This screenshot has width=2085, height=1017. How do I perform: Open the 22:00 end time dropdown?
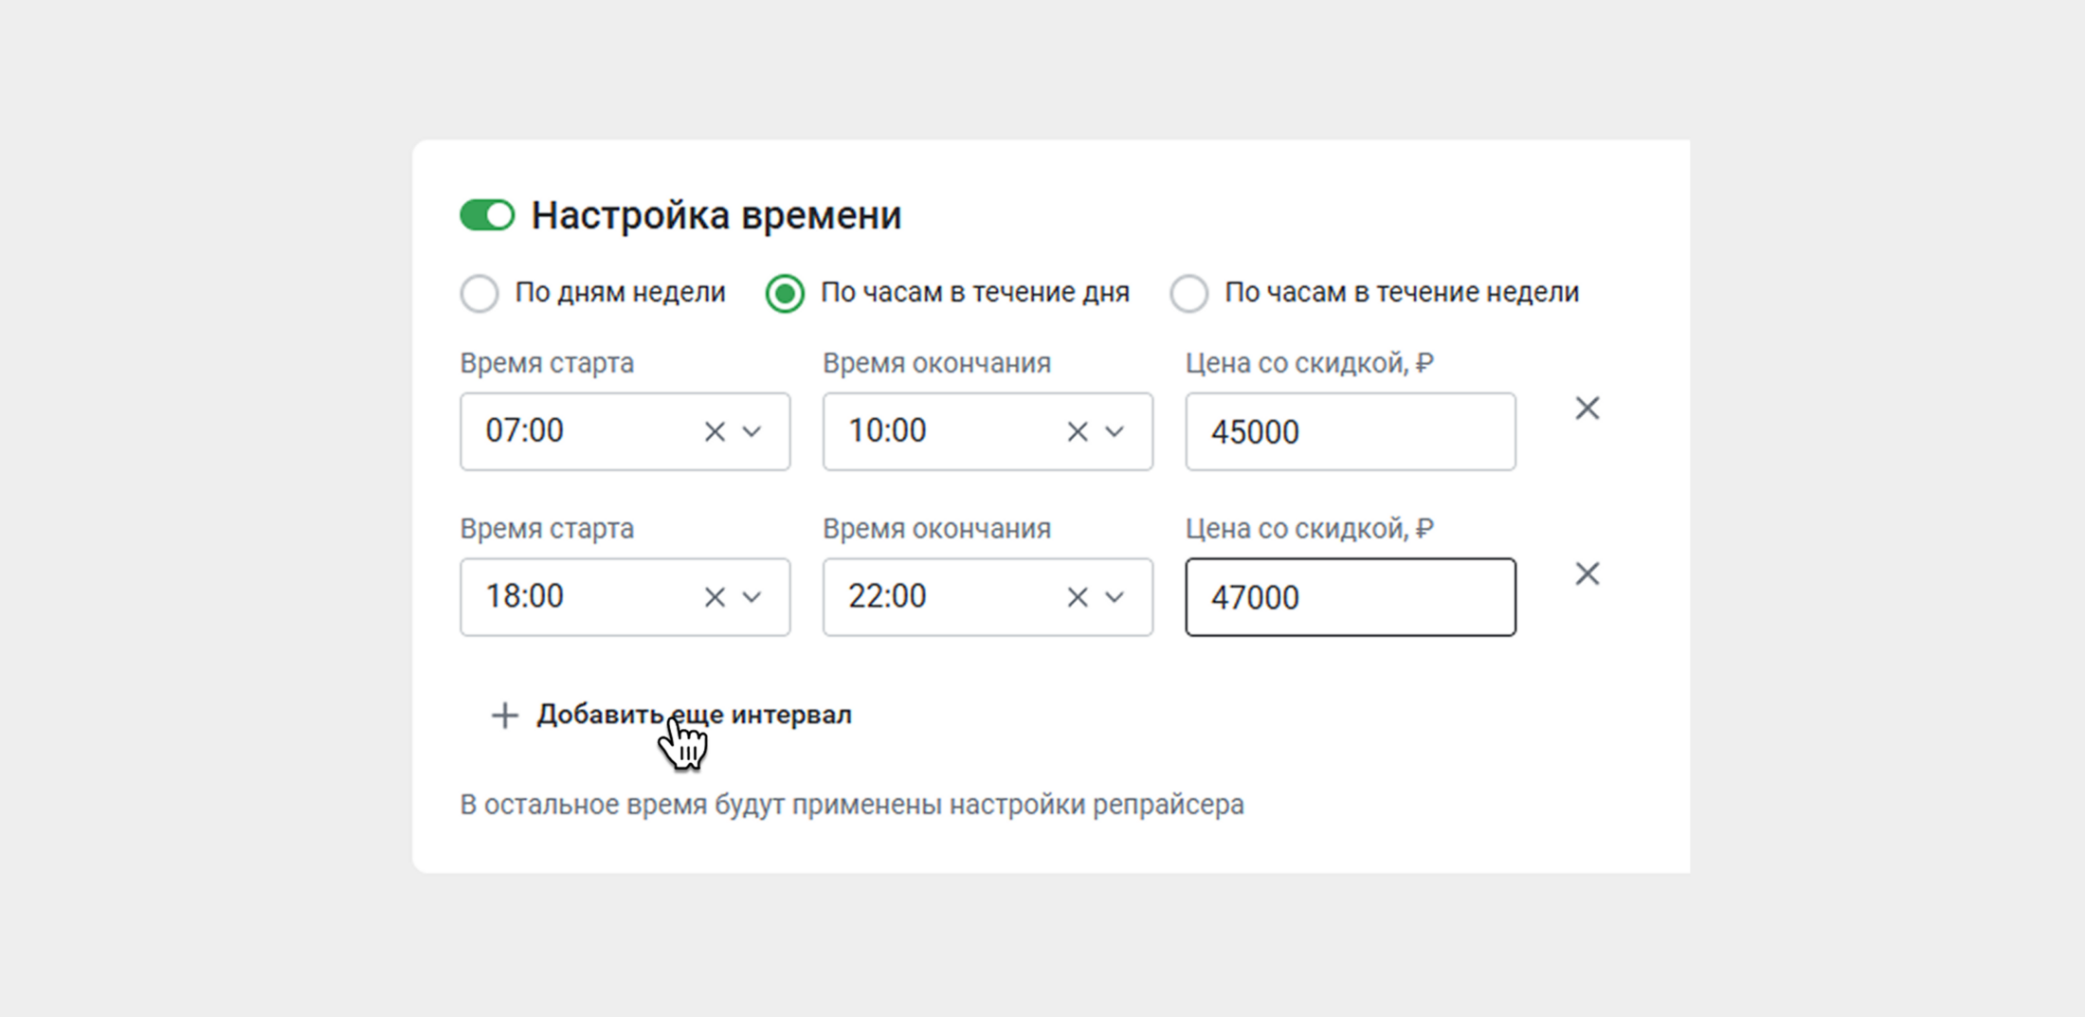point(1115,597)
